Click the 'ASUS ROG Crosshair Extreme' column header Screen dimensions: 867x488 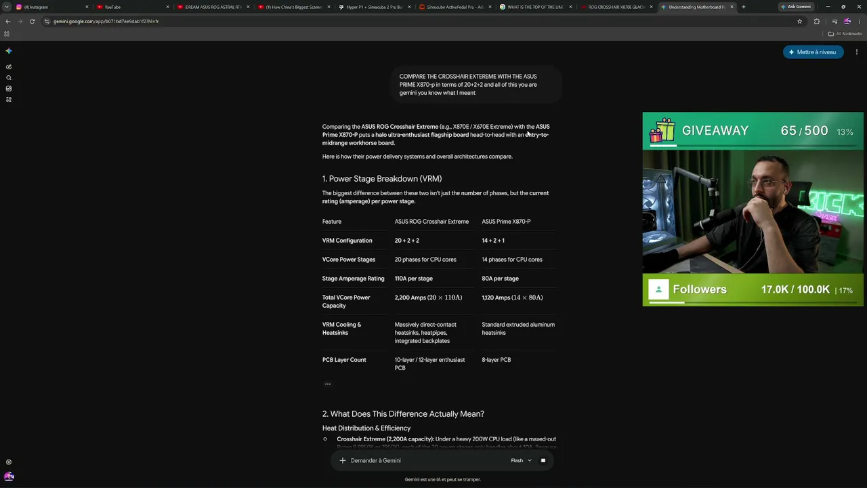[431, 222]
